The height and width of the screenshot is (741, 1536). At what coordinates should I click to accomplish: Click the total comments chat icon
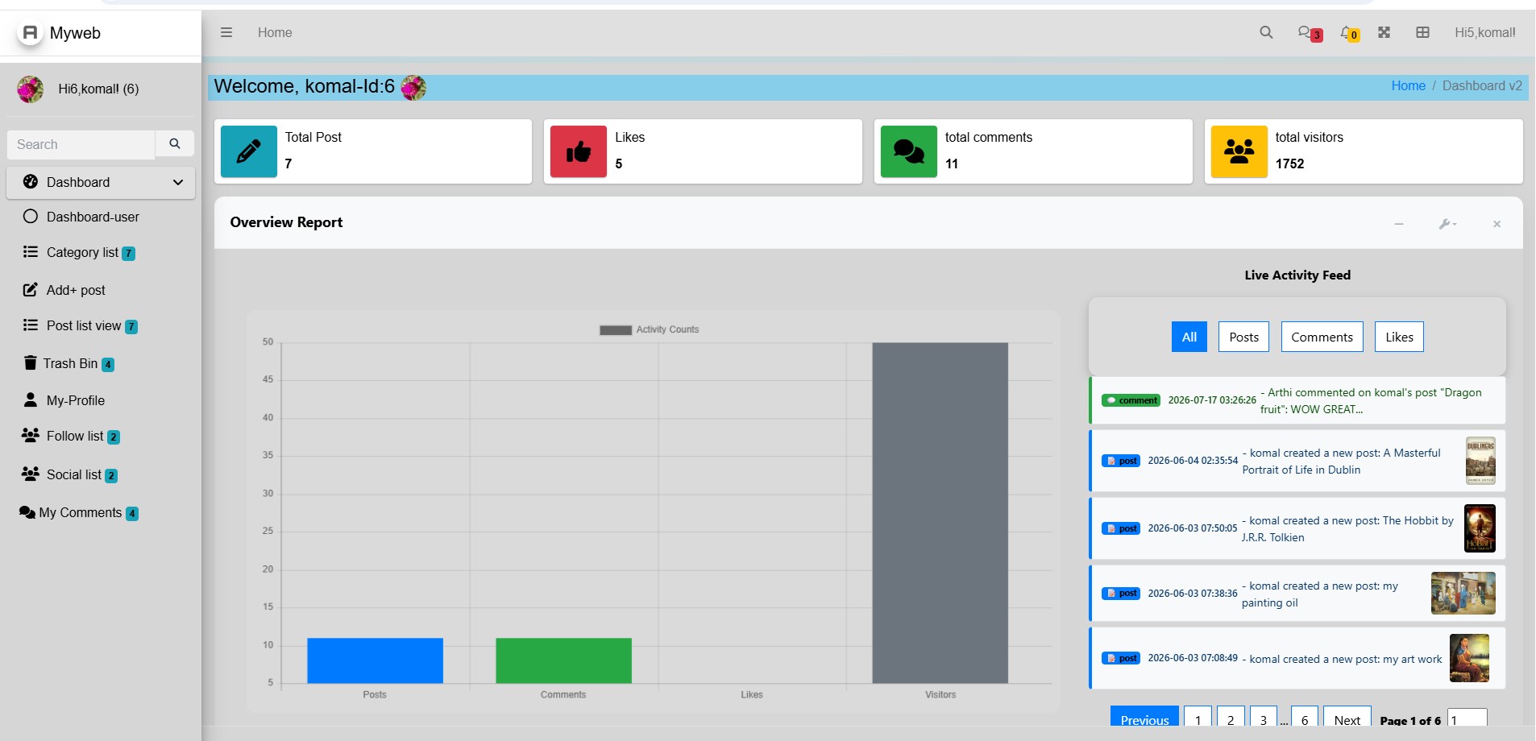(909, 151)
